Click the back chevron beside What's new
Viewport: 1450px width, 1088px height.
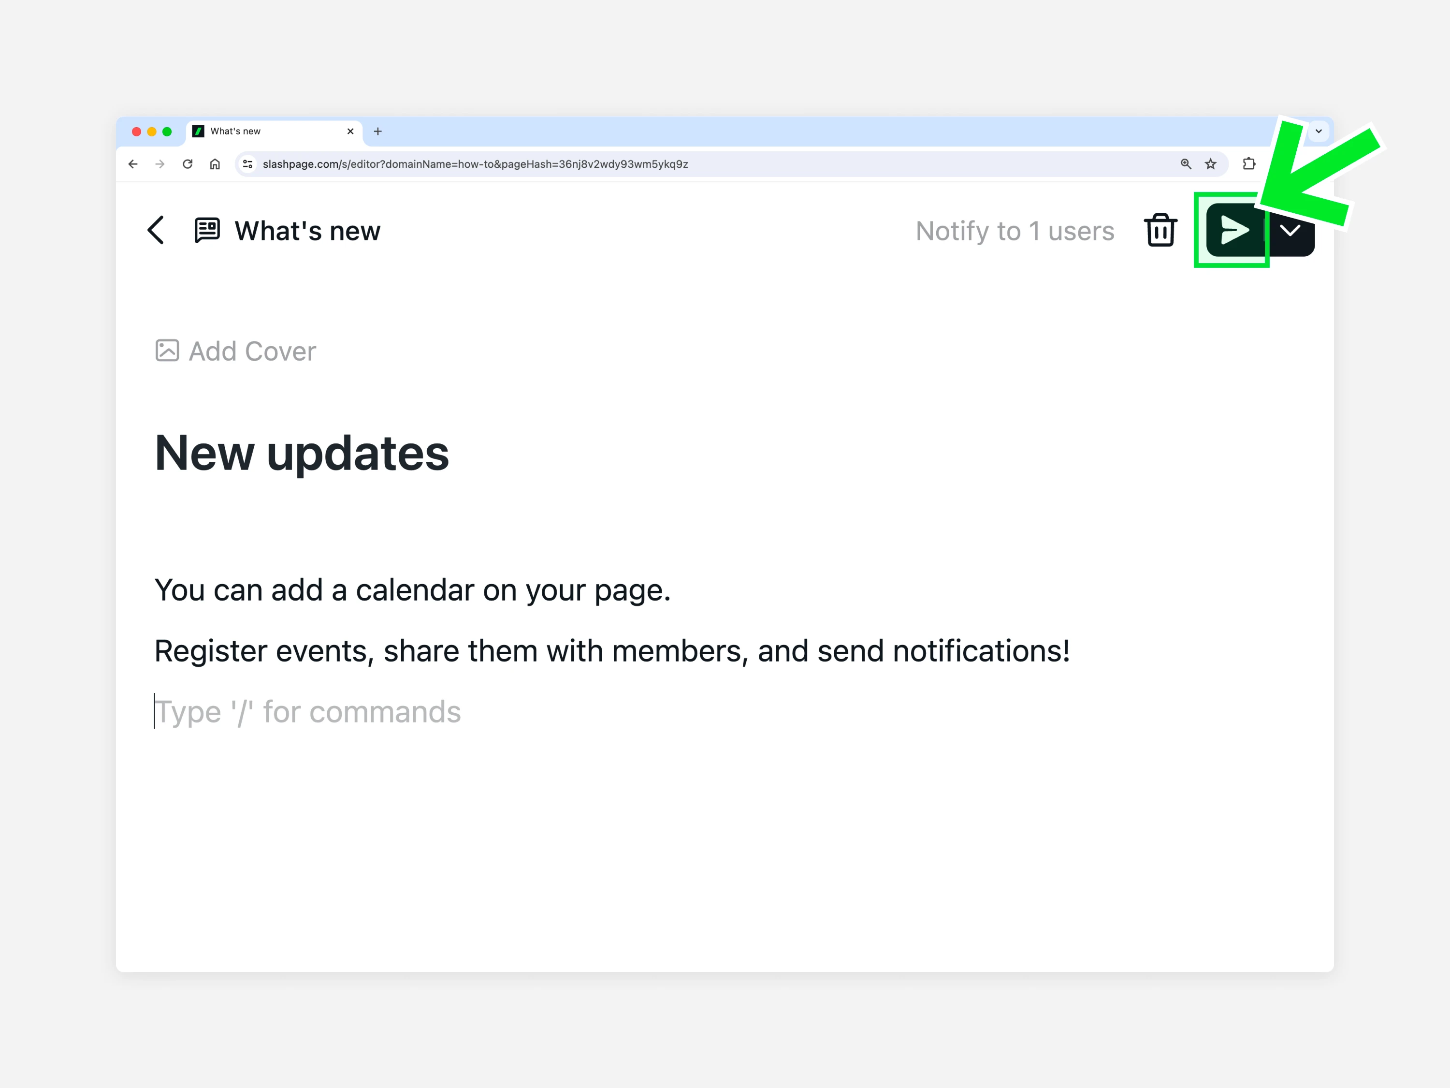[x=156, y=230]
